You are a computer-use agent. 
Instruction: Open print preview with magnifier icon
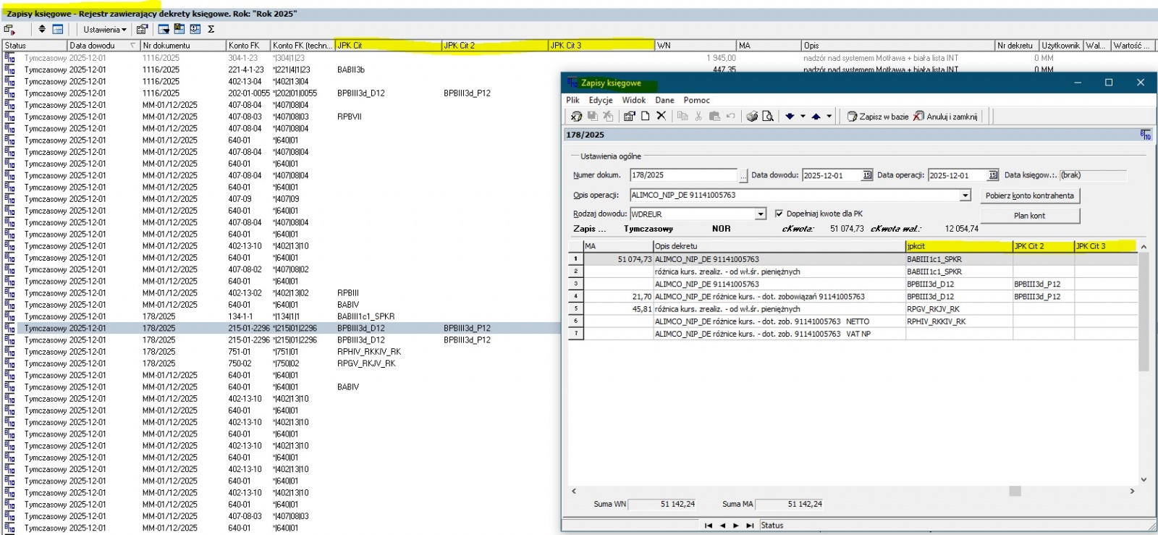768,116
